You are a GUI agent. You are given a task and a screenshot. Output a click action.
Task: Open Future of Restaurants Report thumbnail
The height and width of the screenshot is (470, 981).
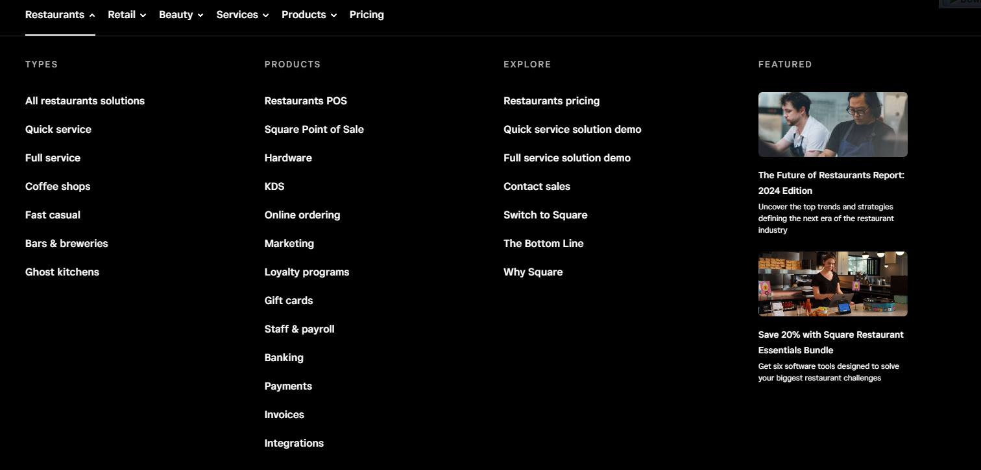tap(832, 124)
